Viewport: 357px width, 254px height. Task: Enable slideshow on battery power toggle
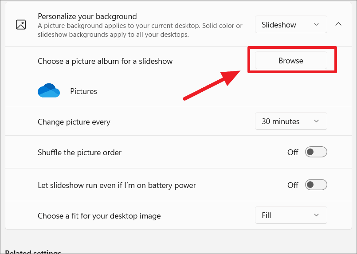(x=316, y=185)
